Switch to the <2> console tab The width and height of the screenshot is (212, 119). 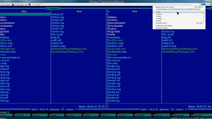point(20,5)
